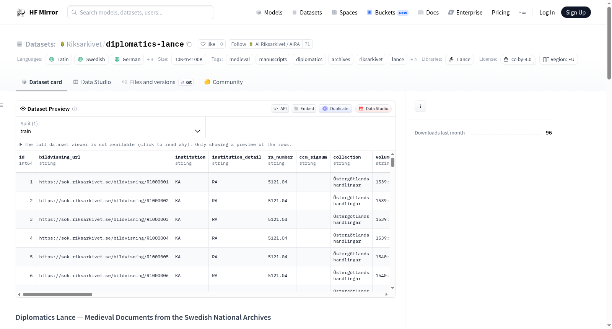View the 71 followers count
Screen dimensions: 612x329
coord(308,44)
